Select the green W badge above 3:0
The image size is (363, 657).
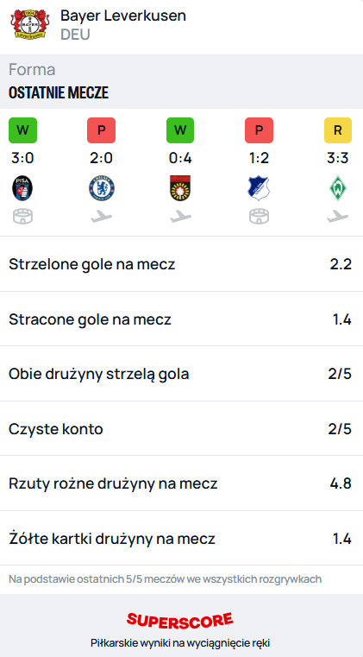22,130
